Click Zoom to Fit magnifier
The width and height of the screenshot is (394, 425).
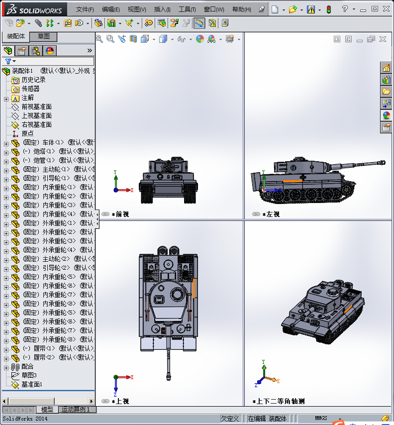99,39
